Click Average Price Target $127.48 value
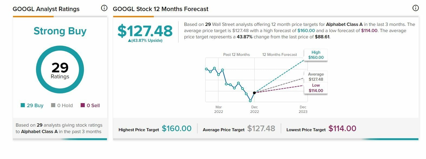 pyautogui.click(x=261, y=128)
